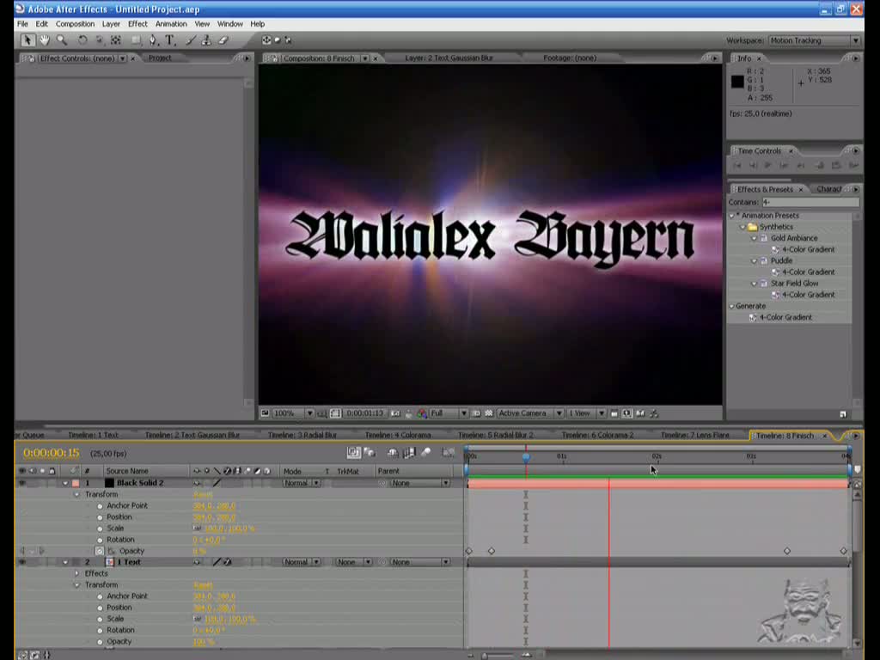880x660 pixels.
Task: Click the snapshot camera icon in viewer
Action: coord(395,413)
